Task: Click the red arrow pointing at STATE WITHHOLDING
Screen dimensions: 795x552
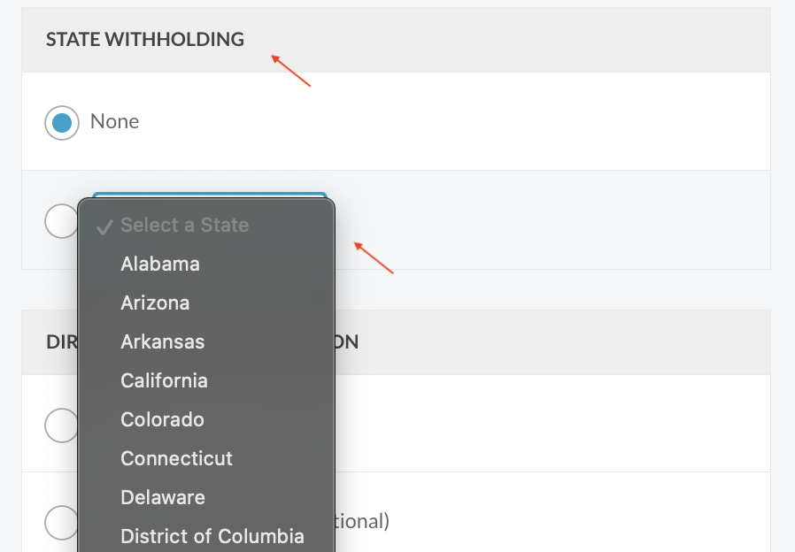Action: click(x=290, y=71)
